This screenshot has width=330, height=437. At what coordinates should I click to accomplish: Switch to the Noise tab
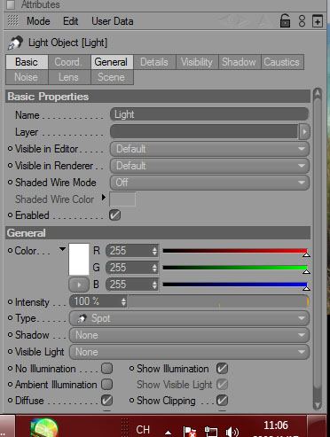(x=27, y=77)
